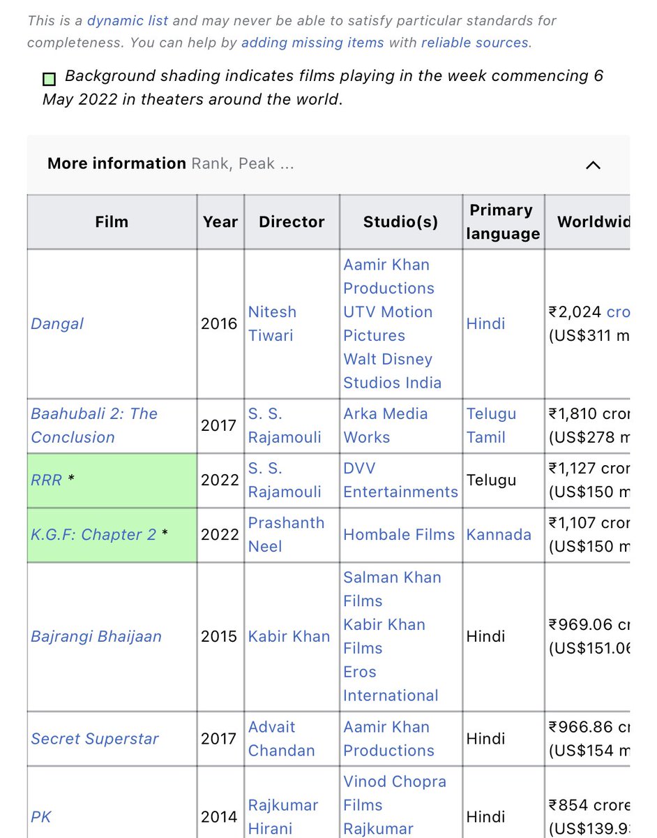Select the ₹969.06 crore gross value
The height and width of the screenshot is (838, 657).
[589, 625]
